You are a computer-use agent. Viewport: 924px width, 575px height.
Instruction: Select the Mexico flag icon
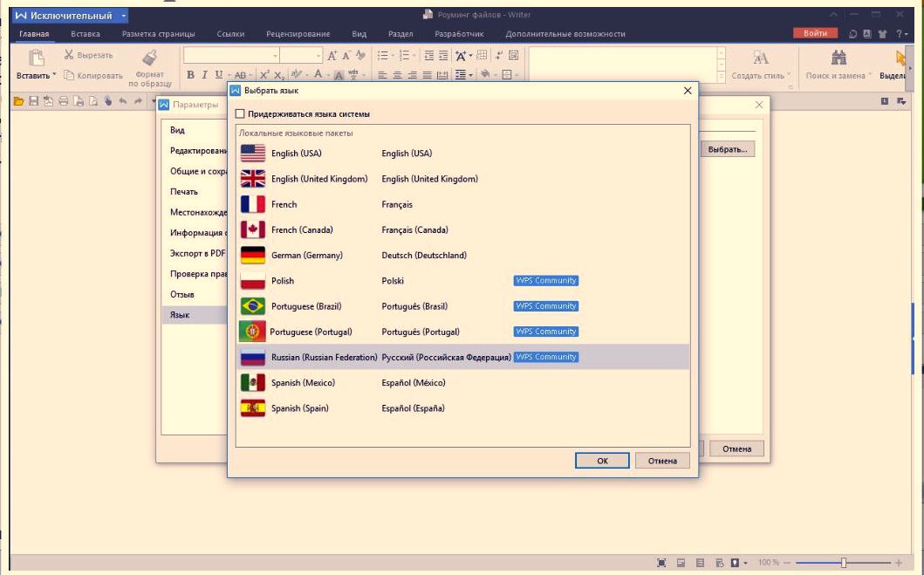point(253,383)
